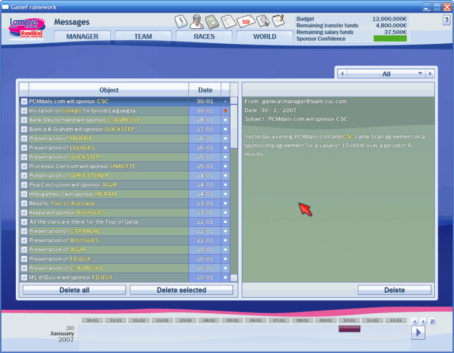Tick checkbox for Presentation of MILRAM message

[x=24, y=139]
